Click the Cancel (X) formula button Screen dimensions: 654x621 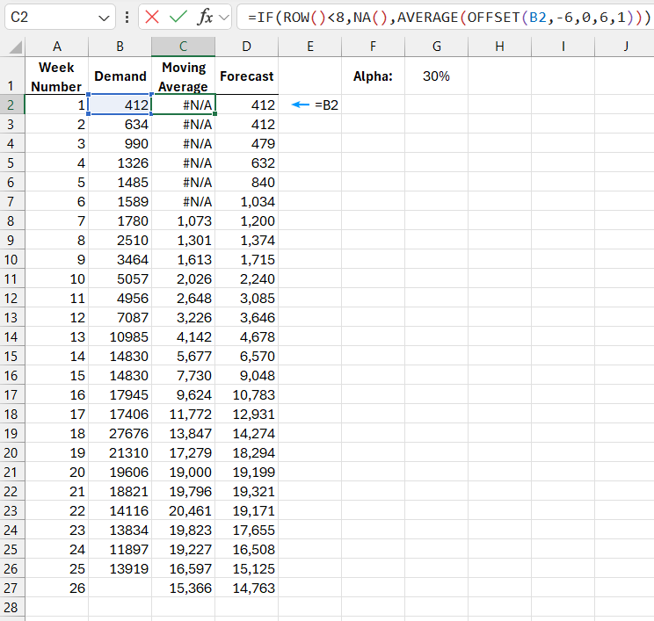pos(152,17)
